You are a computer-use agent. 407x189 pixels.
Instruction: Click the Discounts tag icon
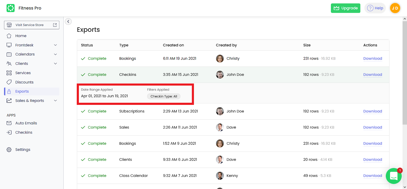[x=9, y=82]
